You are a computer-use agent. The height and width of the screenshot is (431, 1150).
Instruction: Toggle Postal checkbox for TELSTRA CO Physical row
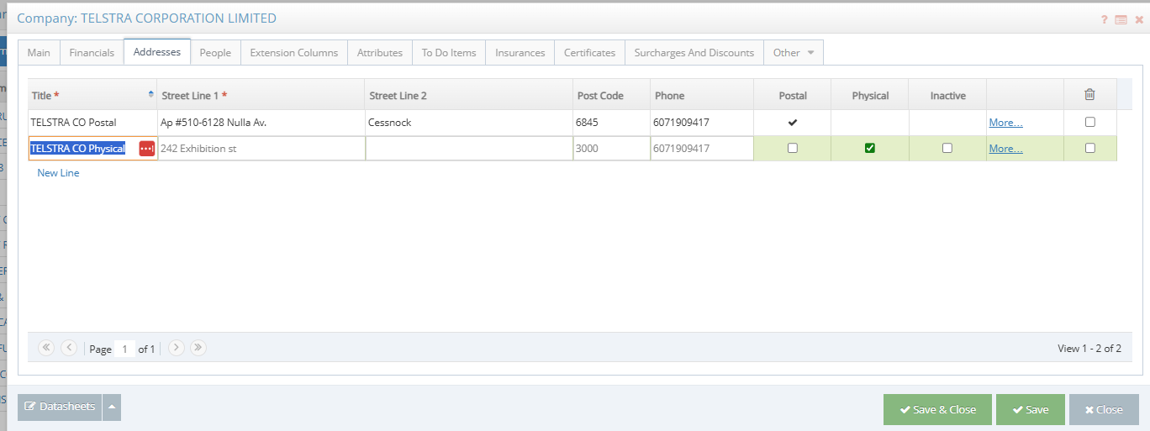(792, 148)
